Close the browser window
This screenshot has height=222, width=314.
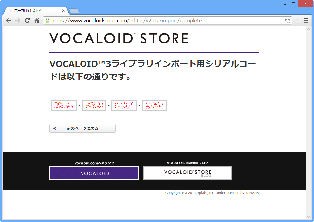[305, 4]
